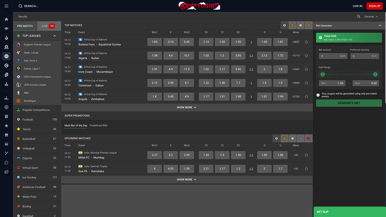Open the envelope icon in the left rail
Image resolution: width=386 pixels, height=217 pixels.
(6, 172)
